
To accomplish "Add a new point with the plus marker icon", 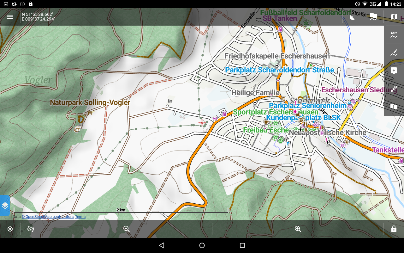I will [x=394, y=71].
